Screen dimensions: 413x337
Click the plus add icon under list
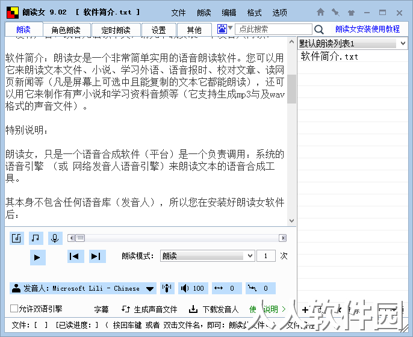pos(305,310)
